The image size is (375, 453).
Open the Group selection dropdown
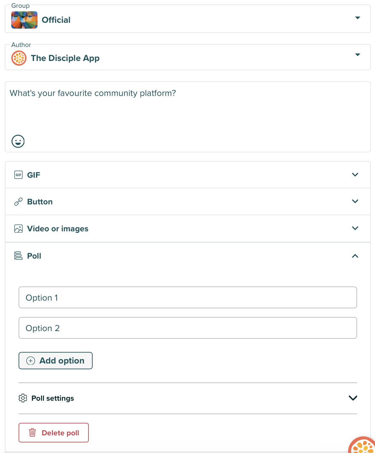pos(358,18)
